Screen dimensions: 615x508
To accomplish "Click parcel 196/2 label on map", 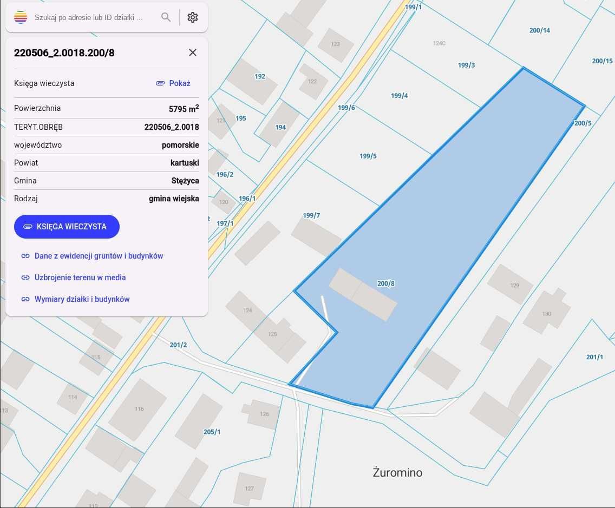I will coord(225,174).
